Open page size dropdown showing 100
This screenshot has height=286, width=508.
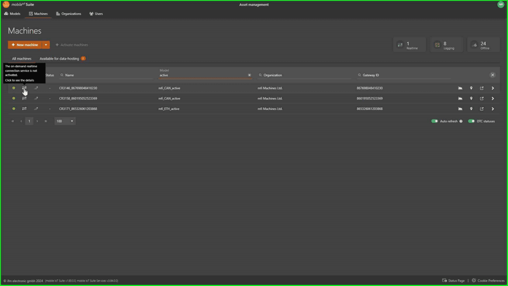click(65, 121)
